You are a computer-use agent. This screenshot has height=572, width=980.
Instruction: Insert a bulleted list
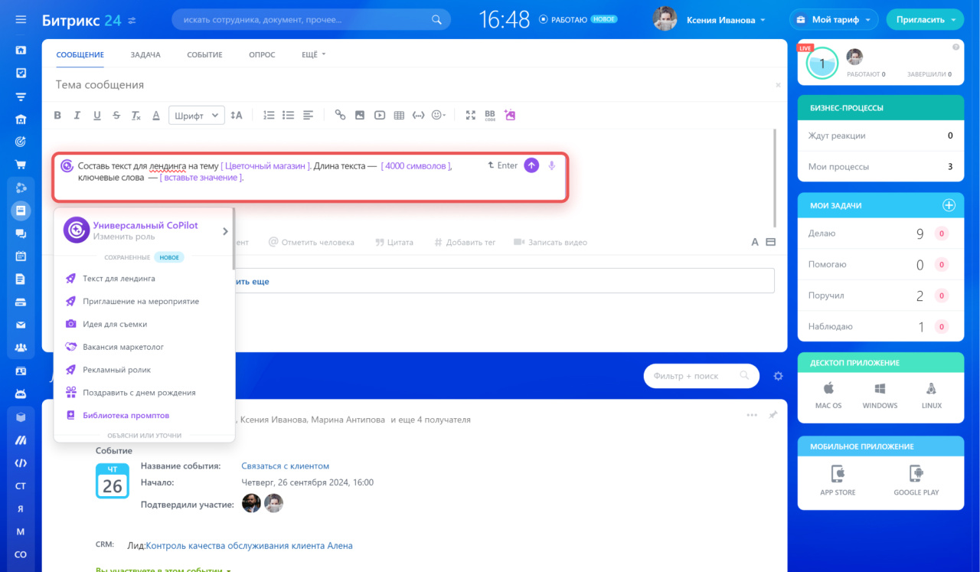(x=288, y=116)
